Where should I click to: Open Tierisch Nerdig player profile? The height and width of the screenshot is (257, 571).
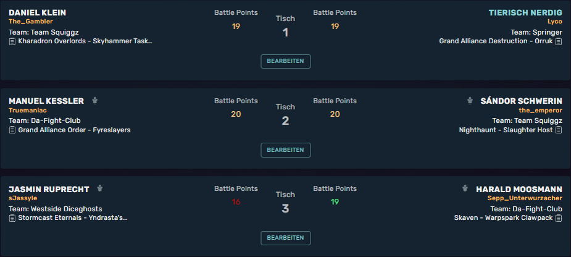click(x=525, y=13)
